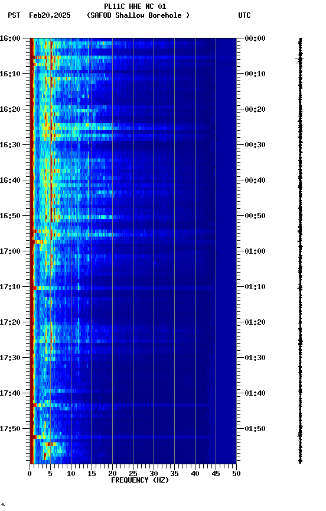This screenshot has width=326, height=511.
Task: Click the 17:10 PST time label
Action: pyautogui.click(x=10, y=287)
